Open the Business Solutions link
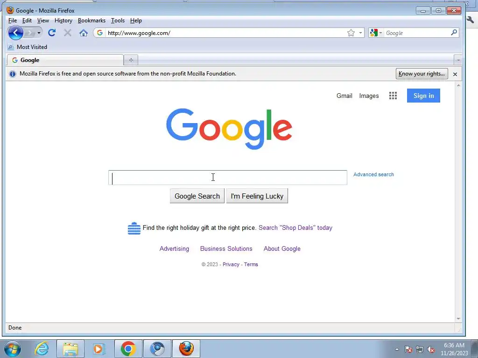The width and height of the screenshot is (478, 358). (226, 249)
